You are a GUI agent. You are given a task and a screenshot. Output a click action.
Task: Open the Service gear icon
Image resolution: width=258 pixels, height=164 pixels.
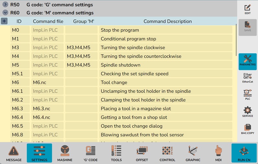pos(247,112)
